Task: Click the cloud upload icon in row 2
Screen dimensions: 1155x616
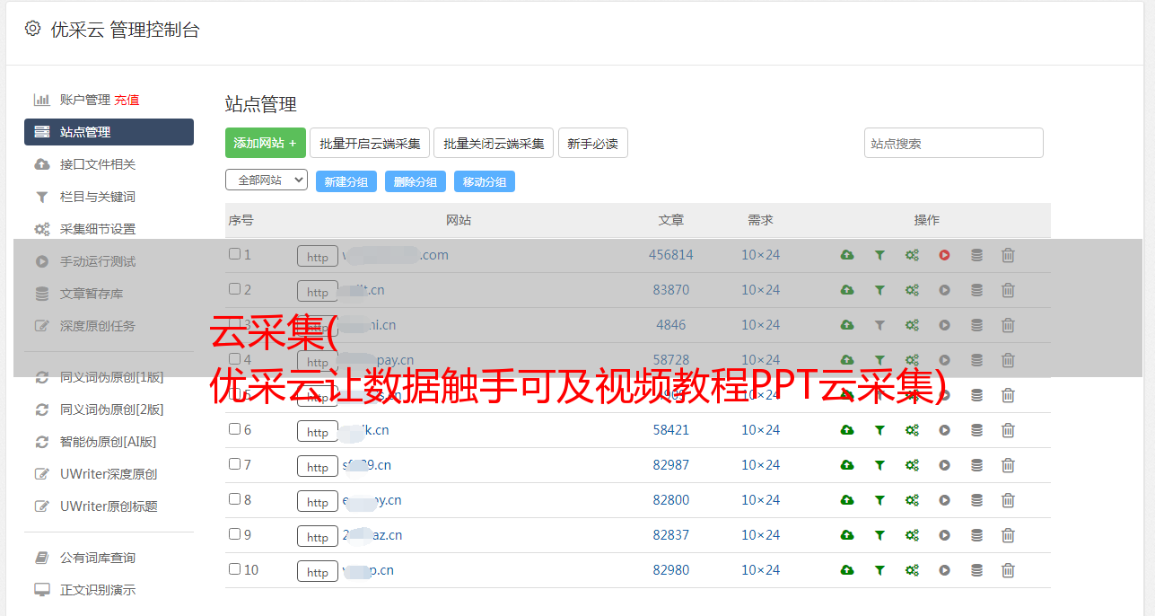Action: (847, 290)
